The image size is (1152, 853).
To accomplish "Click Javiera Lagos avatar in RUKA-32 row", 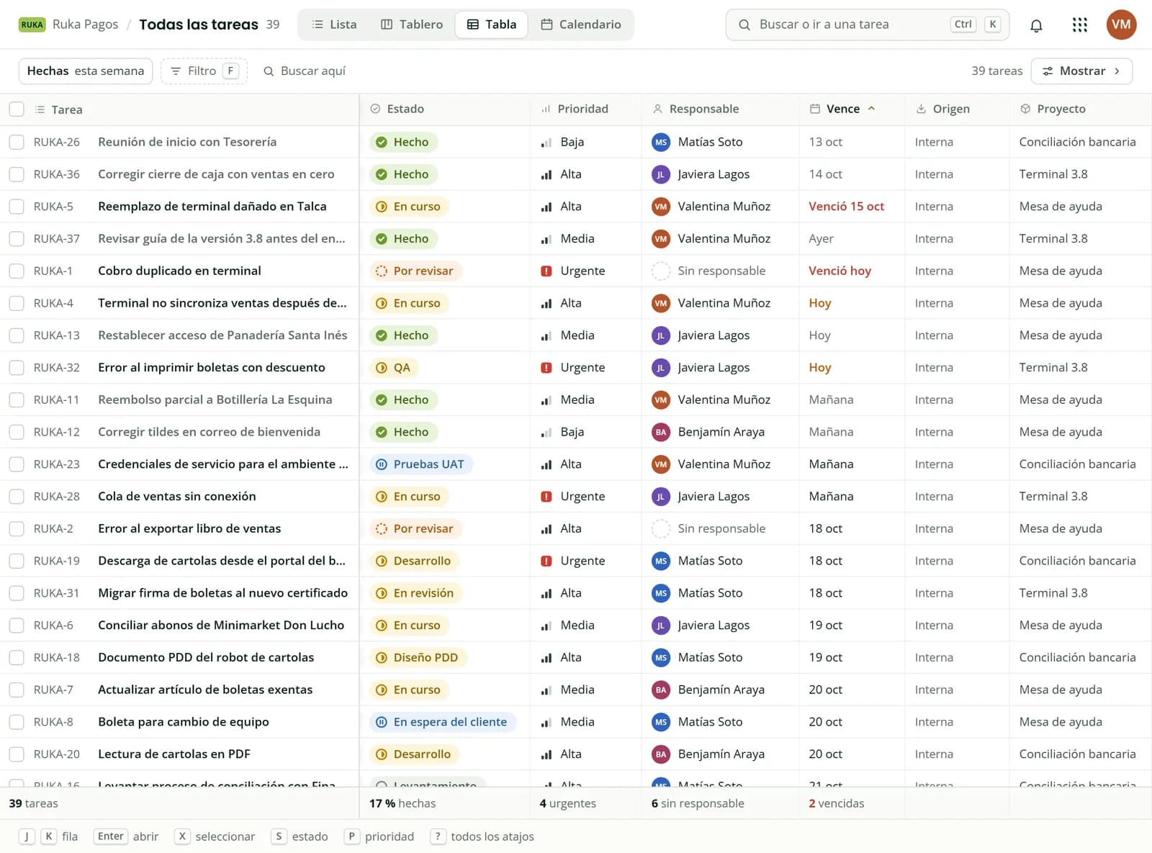I will [660, 368].
